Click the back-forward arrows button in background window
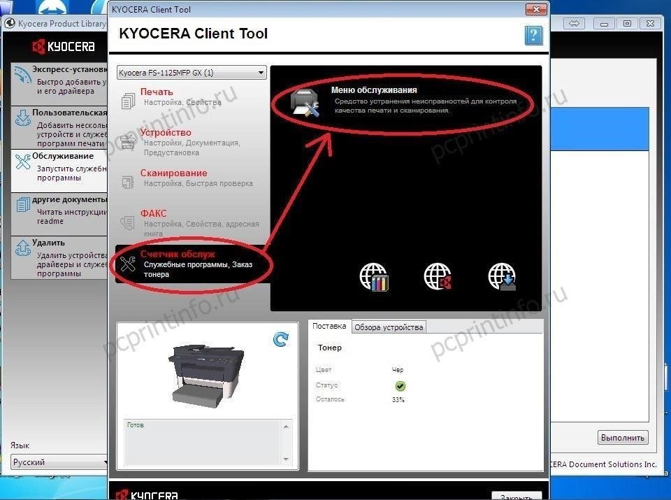The width and height of the screenshot is (671, 500). point(574,24)
